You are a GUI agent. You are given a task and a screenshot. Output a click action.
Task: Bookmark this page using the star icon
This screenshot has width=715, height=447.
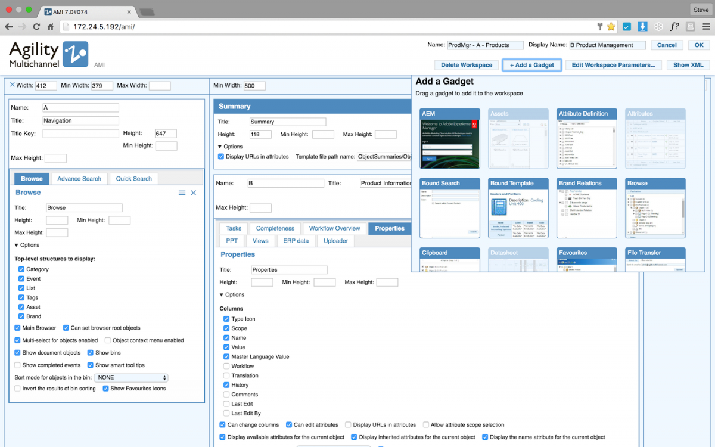(610, 26)
